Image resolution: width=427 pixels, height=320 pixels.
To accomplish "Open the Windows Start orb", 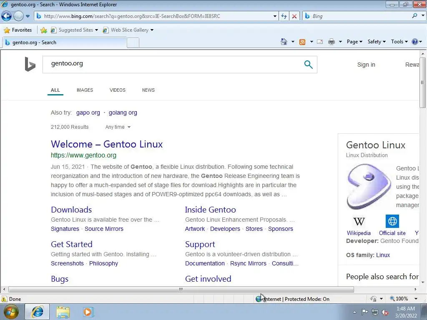I will tap(11, 312).
